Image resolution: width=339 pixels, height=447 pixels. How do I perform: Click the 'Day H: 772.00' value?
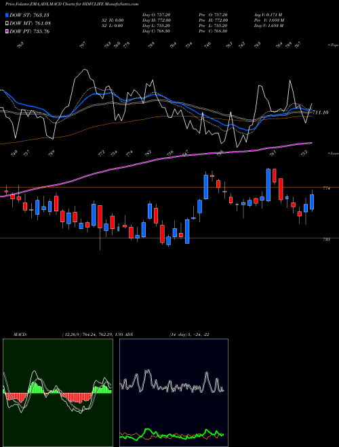click(x=157, y=20)
